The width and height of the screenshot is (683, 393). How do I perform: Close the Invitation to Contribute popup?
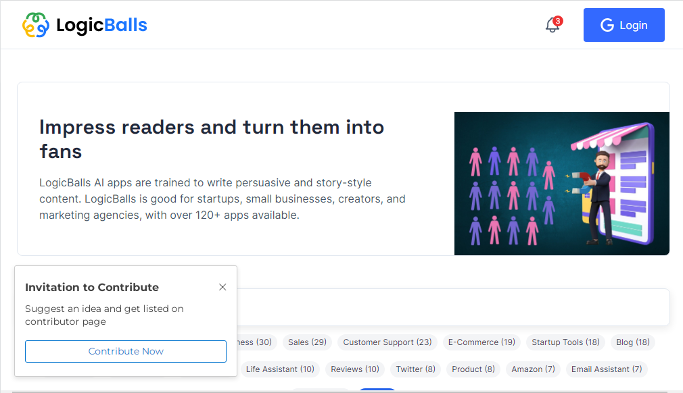point(222,287)
